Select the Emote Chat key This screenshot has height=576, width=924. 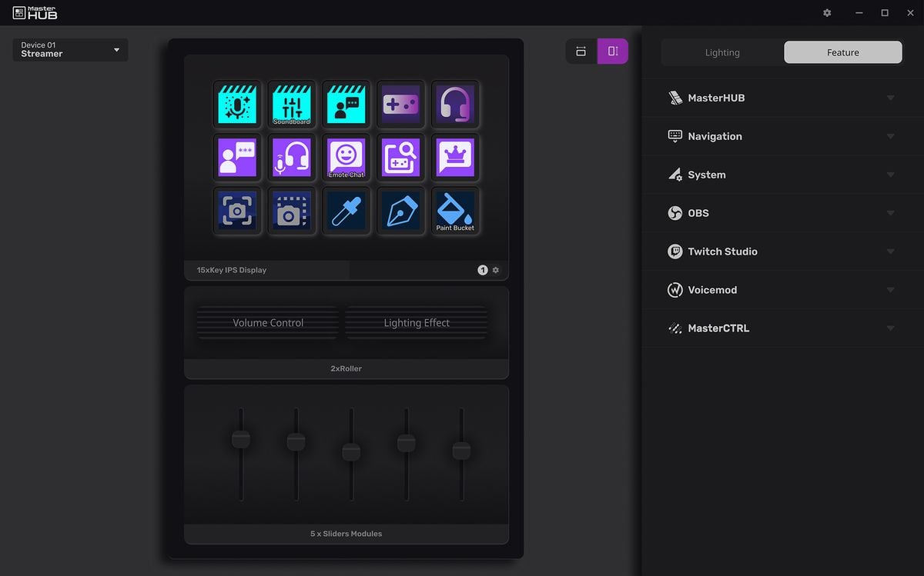click(346, 158)
